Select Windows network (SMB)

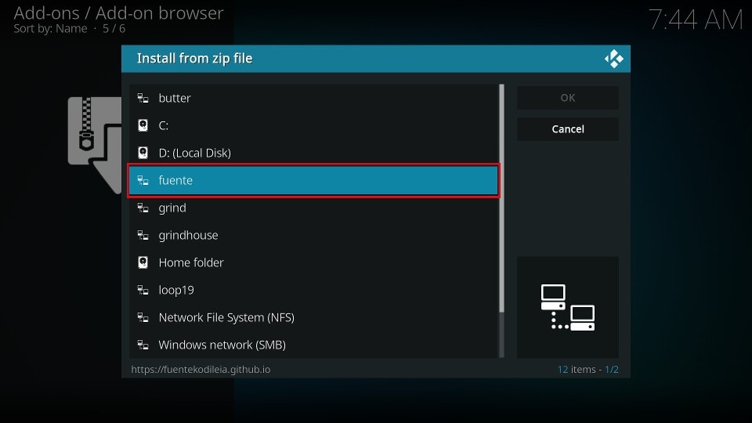point(313,345)
